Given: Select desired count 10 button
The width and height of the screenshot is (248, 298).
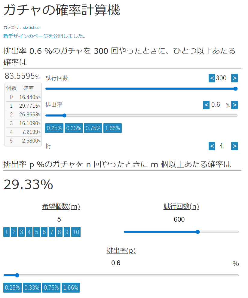Looking at the screenshot, I should pyautogui.click(x=76, y=232).
